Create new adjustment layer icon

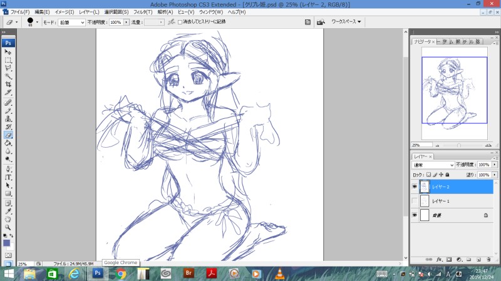(459, 259)
